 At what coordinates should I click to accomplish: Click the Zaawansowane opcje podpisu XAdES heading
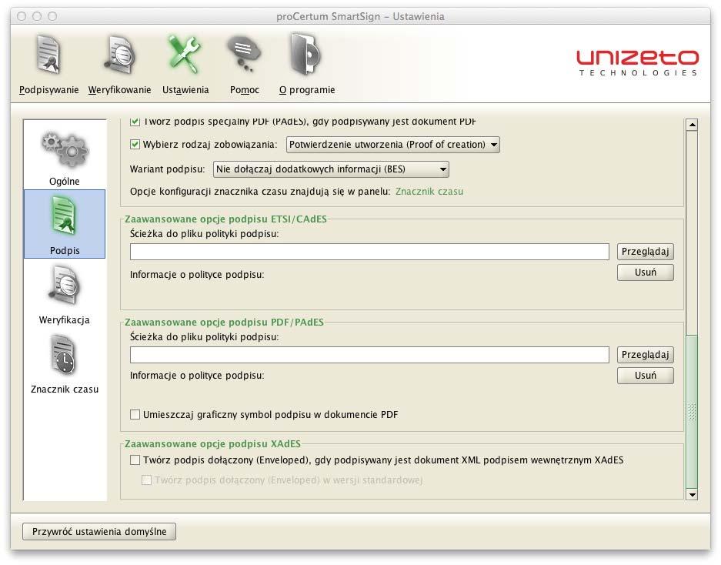pos(212,444)
